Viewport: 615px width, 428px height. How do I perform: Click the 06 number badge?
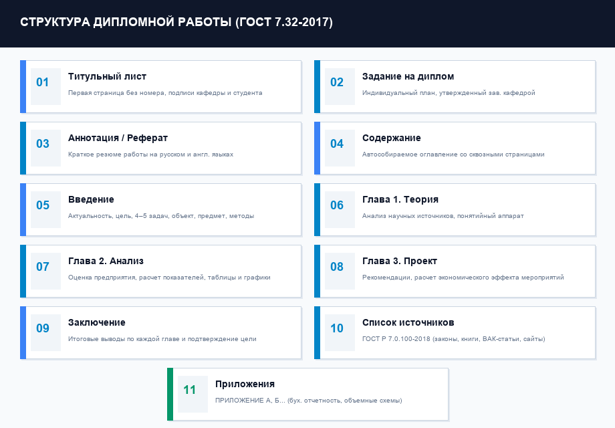coord(340,209)
